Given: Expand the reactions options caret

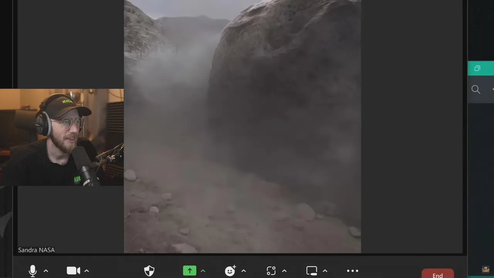Looking at the screenshot, I should click(x=244, y=271).
